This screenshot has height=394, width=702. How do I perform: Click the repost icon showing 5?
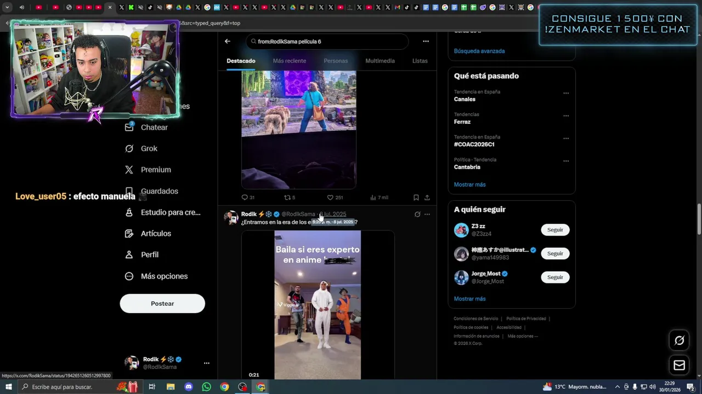click(287, 198)
